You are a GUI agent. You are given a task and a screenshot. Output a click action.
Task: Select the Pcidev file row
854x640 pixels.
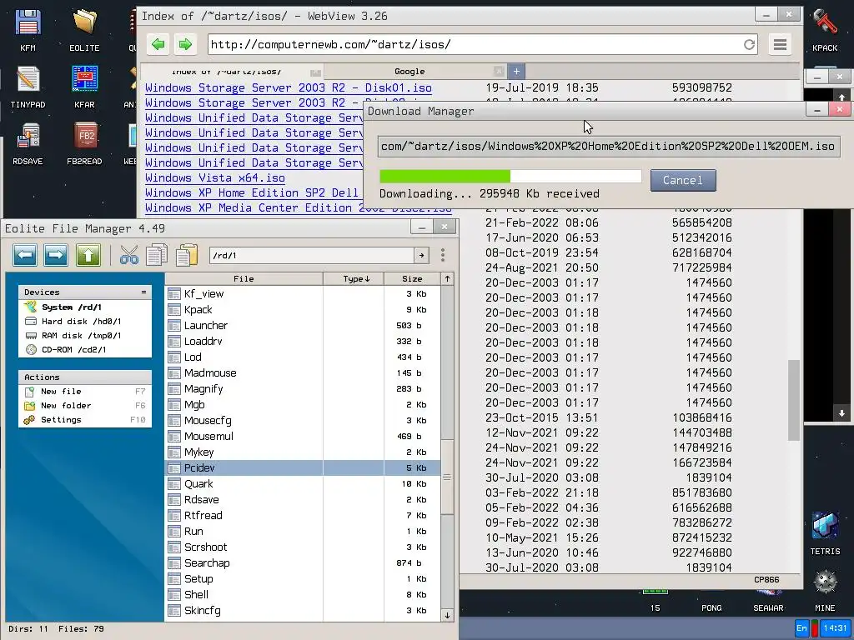[x=302, y=468]
